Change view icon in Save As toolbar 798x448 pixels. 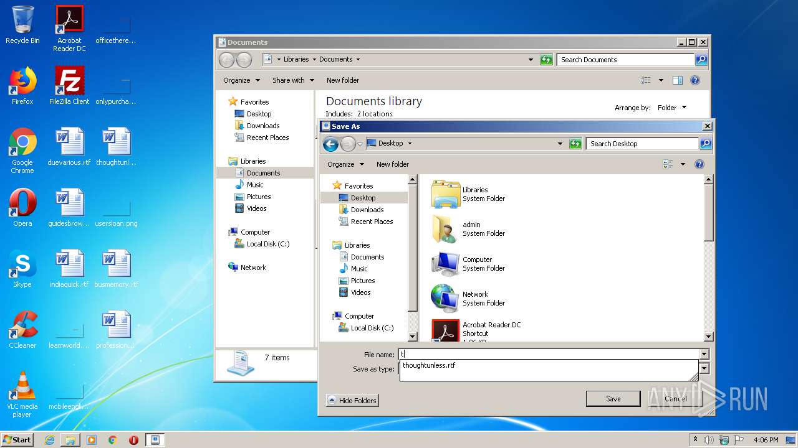coord(668,164)
